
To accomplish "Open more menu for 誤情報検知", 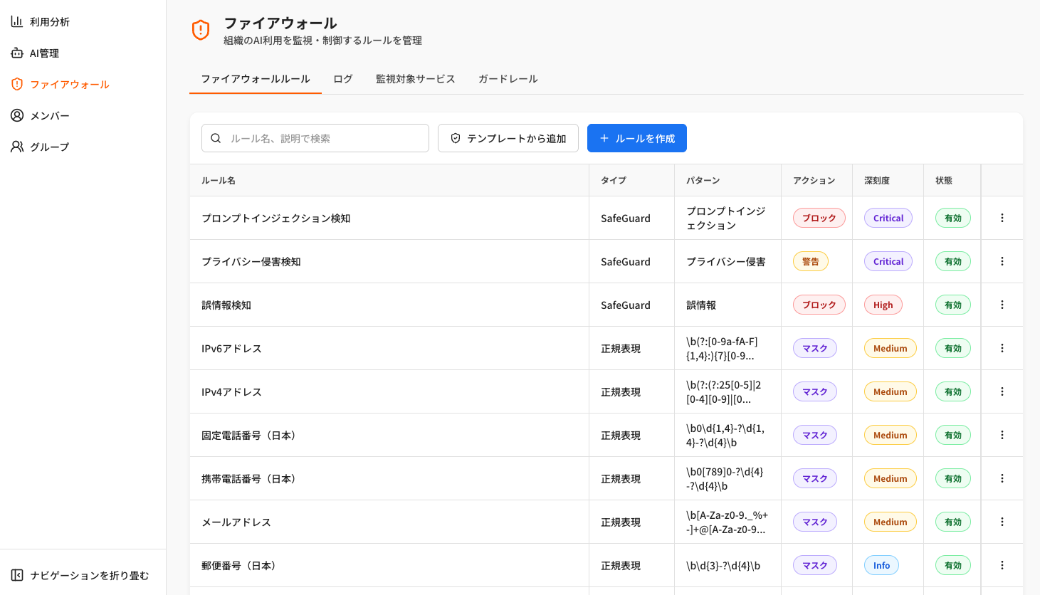I will tap(1002, 305).
